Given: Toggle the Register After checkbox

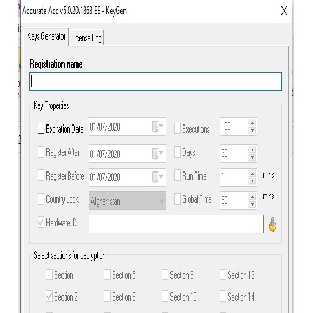Looking at the screenshot, I should coord(41,152).
